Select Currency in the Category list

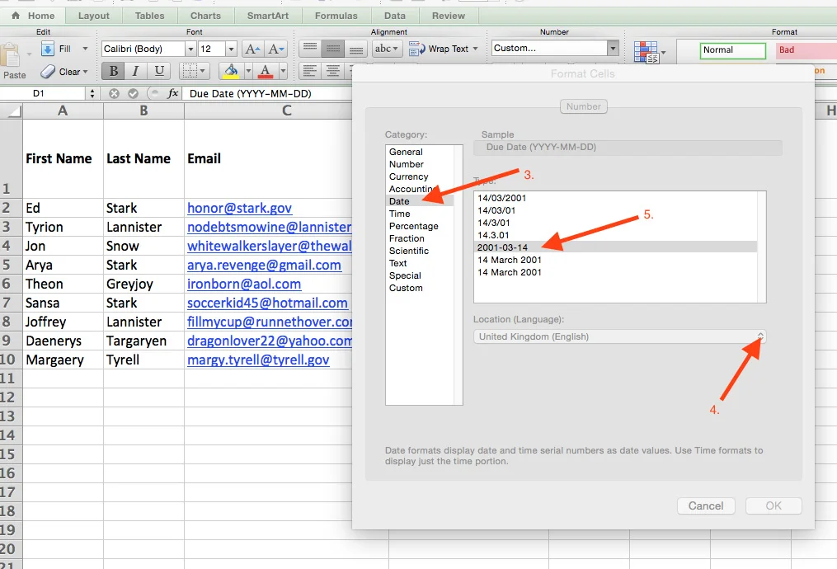coord(420,176)
